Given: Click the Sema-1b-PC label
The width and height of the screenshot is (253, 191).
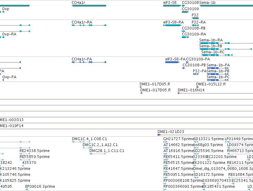Looking at the screenshot, I should (x=218, y=77).
